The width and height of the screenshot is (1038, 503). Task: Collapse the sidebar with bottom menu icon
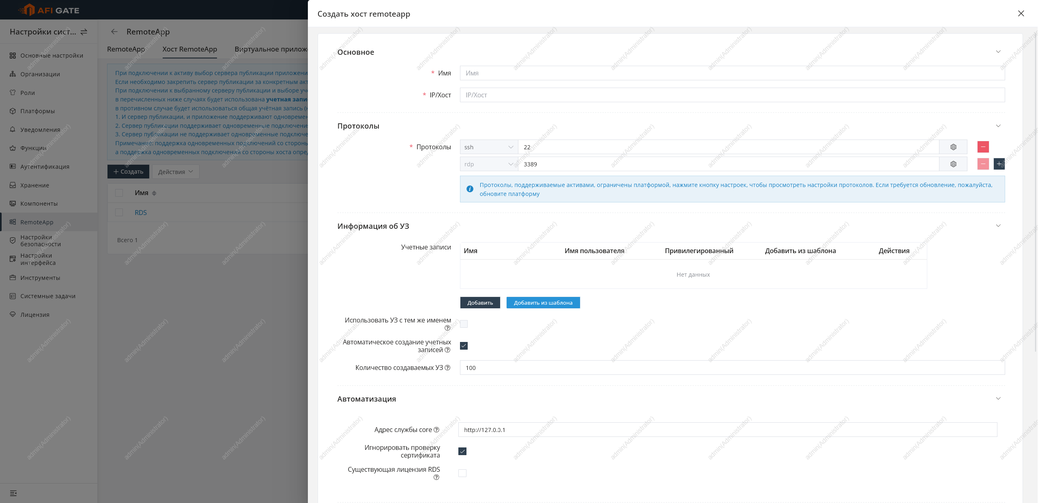coord(13,493)
